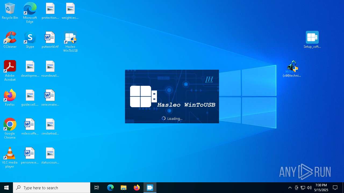Show hidden system tray icons
Viewport: 344px width, 193px height.
(x=290, y=188)
